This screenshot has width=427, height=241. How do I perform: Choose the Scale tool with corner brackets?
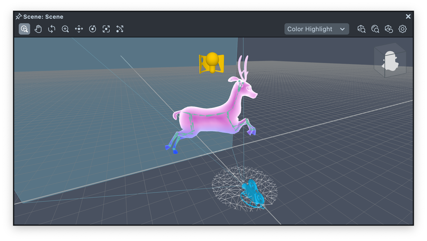click(x=106, y=29)
